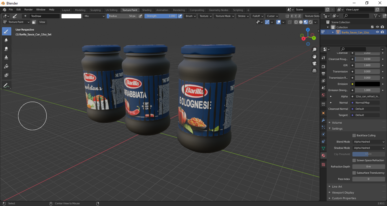Click the Texture Mask button
Viewport: 387px width, 206px height.
point(224,16)
